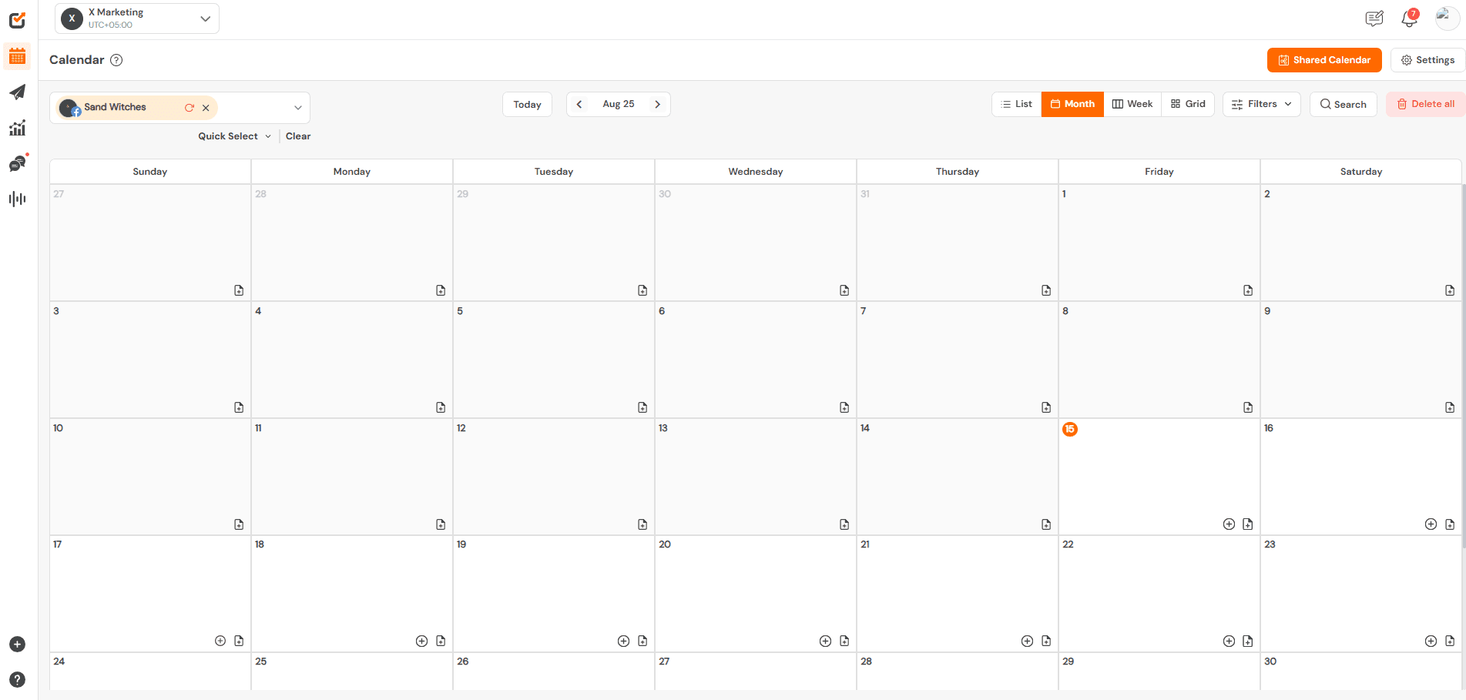
Task: Click the Sunday column header
Action: tap(150, 172)
